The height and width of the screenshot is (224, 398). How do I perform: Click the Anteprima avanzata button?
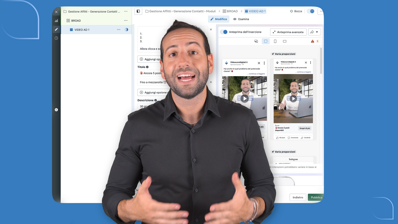click(288, 32)
